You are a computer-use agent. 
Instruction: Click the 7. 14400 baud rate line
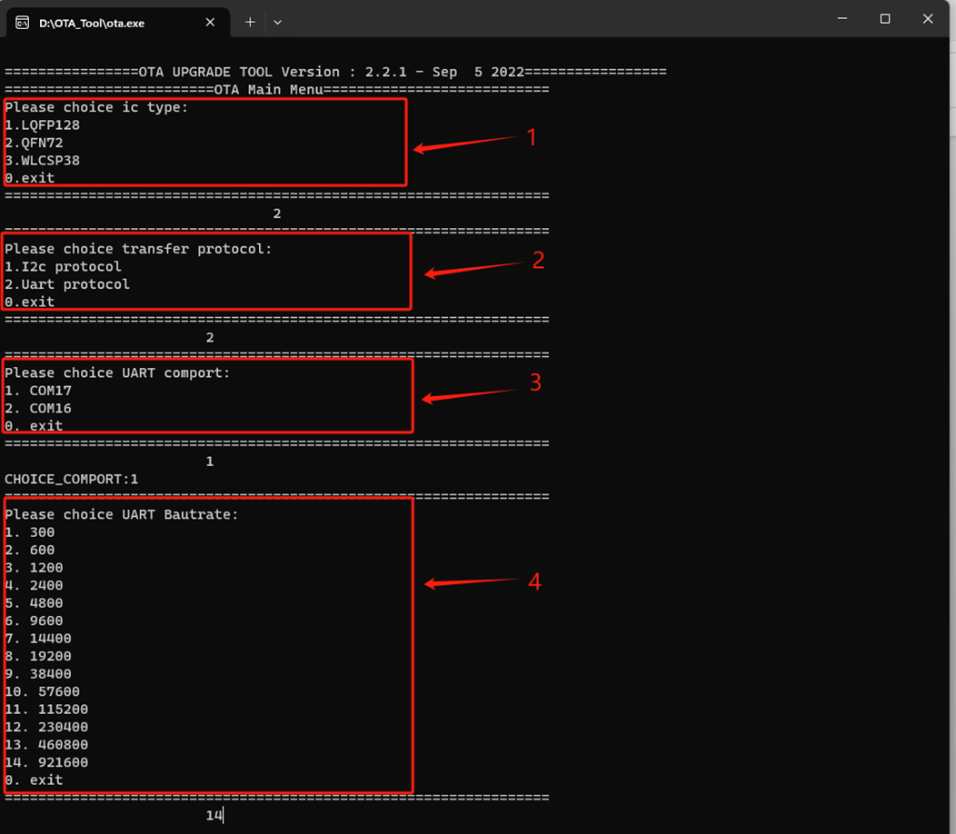(x=38, y=639)
